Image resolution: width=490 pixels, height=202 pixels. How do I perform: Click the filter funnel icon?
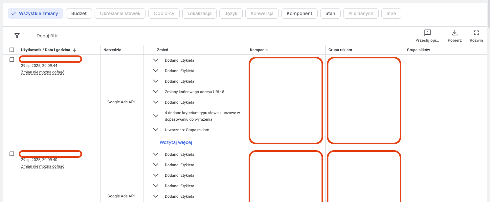pyautogui.click(x=17, y=36)
